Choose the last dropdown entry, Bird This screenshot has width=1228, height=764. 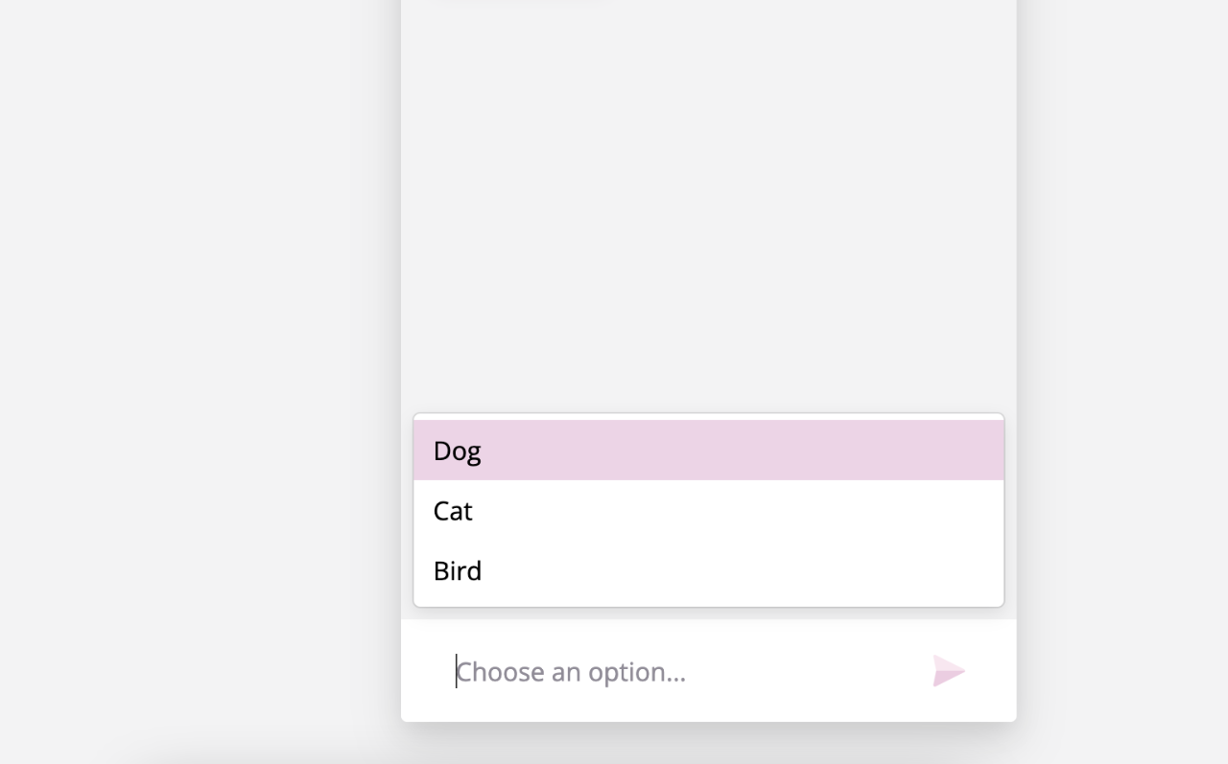coord(709,570)
